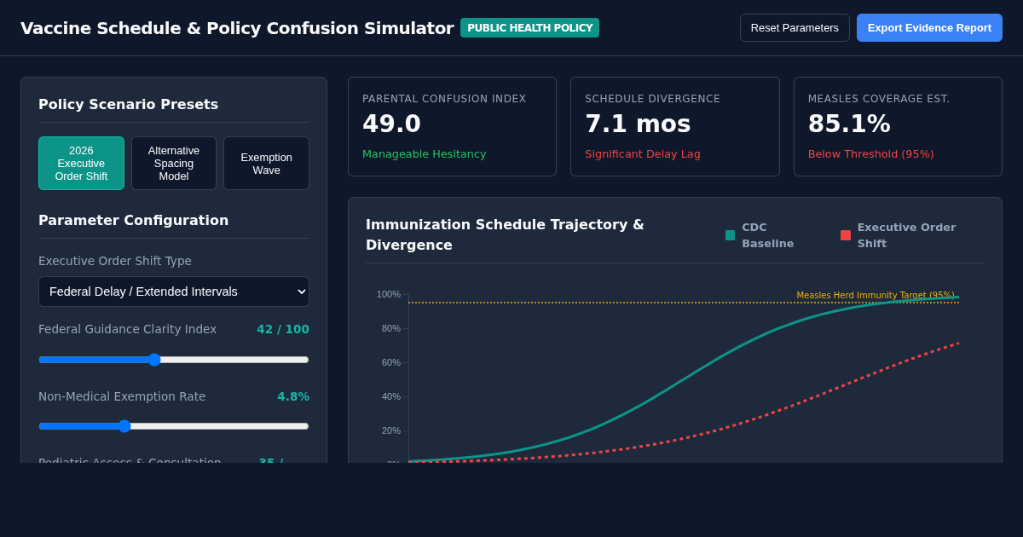Click the Below Threshold (95%) status text
The image size is (1023, 537).
click(871, 154)
